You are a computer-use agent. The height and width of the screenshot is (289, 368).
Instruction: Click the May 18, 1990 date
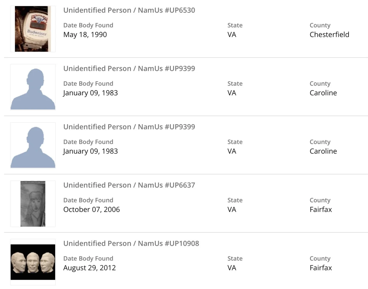(85, 35)
